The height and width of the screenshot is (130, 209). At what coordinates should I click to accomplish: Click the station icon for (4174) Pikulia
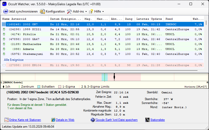[x=4, y=34]
